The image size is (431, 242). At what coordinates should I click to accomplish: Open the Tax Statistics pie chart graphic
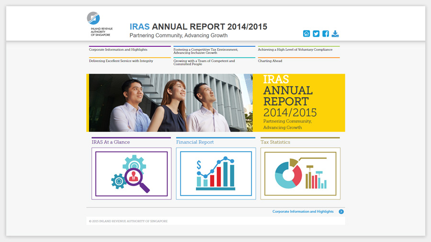point(300,174)
